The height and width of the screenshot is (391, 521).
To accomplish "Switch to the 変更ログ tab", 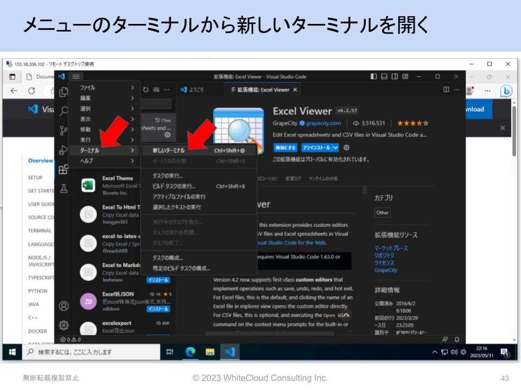I will click(x=293, y=179).
